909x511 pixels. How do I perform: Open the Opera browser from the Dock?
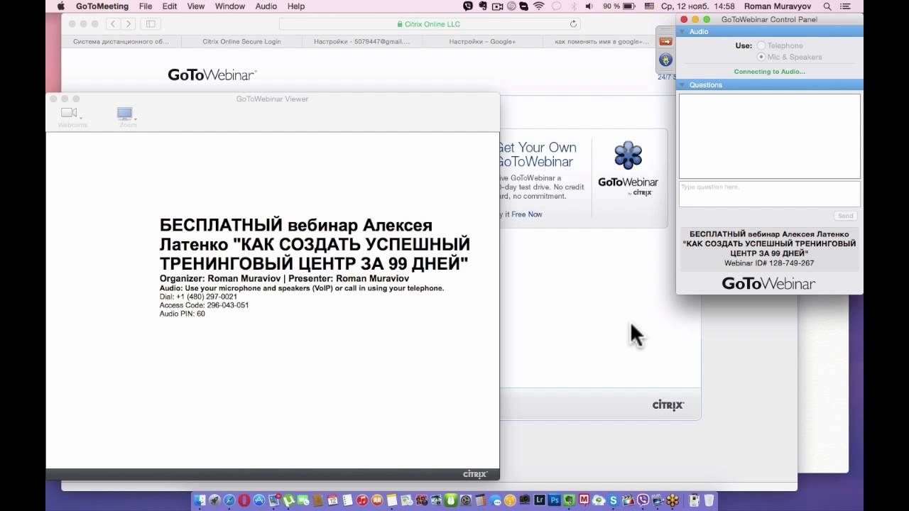(244, 500)
